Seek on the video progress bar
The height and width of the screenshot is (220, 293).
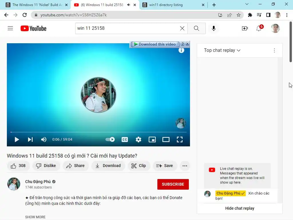(98, 132)
